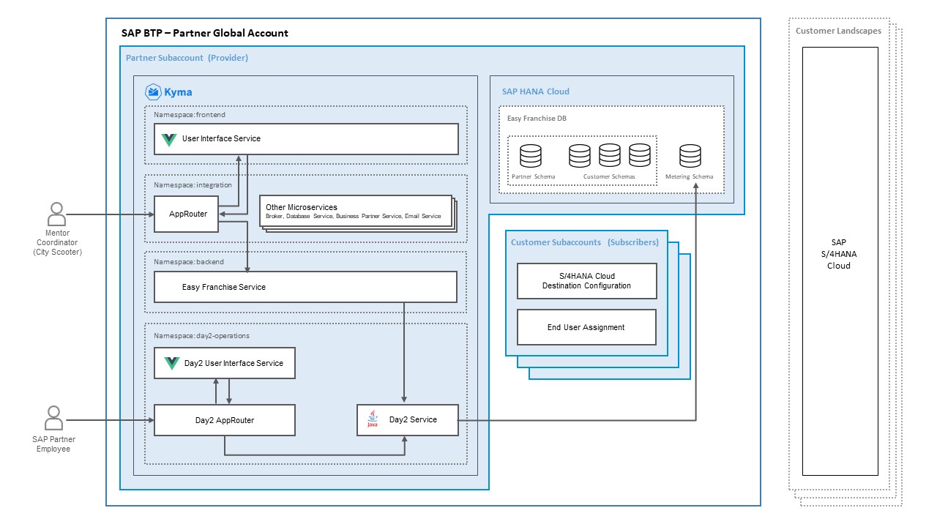This screenshot has height=527, width=937.
Task: Click the 'Mentor Coordinator (City Scooter)' caption
Action: click(x=57, y=242)
